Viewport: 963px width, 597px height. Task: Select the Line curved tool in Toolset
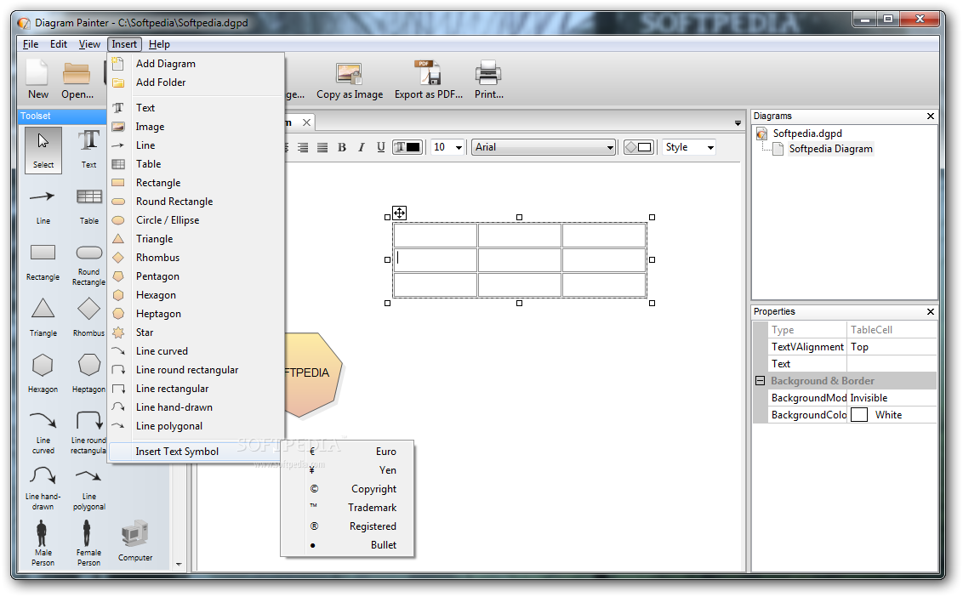pos(43,432)
